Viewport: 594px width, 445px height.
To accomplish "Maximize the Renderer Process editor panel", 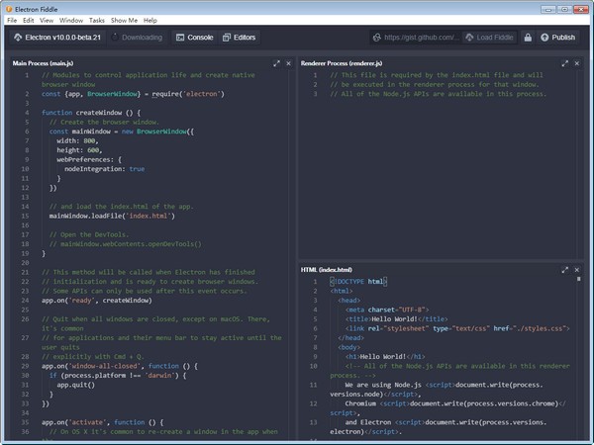I will [x=565, y=63].
